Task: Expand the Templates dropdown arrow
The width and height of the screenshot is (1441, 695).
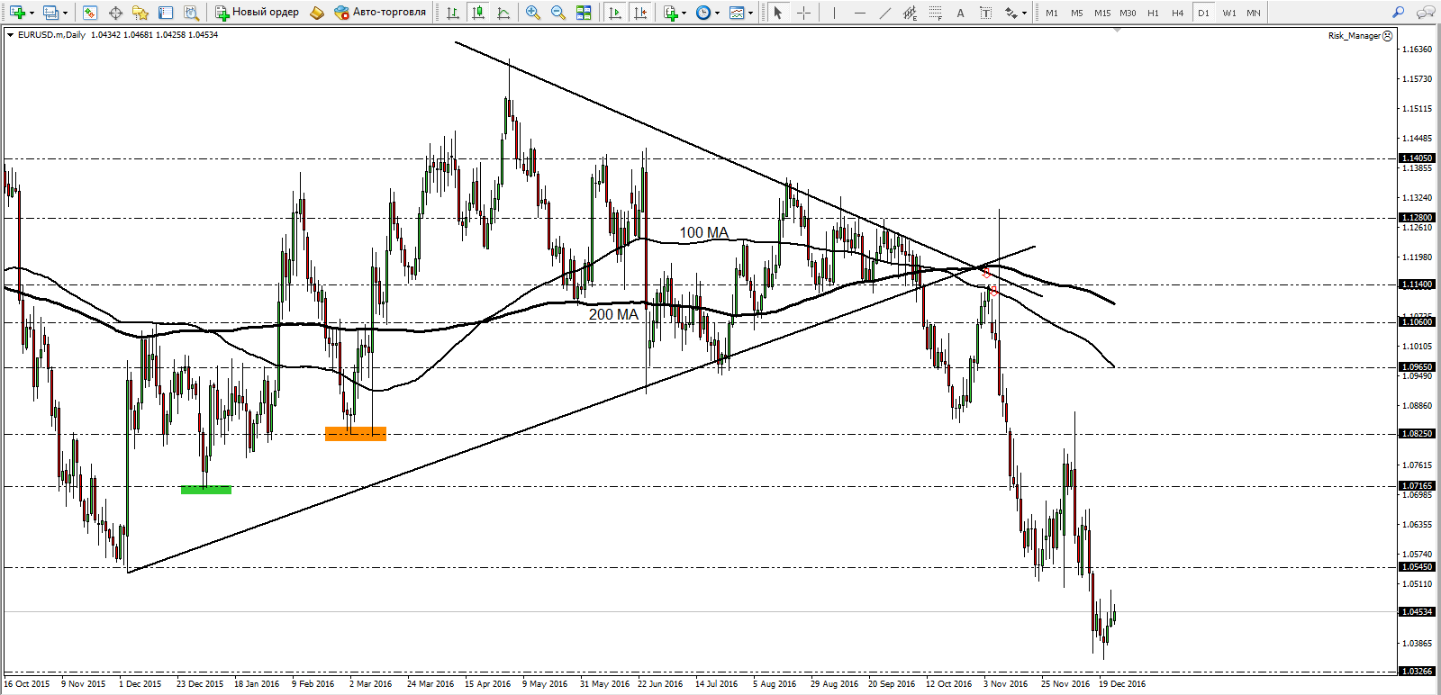Action: coord(751,13)
